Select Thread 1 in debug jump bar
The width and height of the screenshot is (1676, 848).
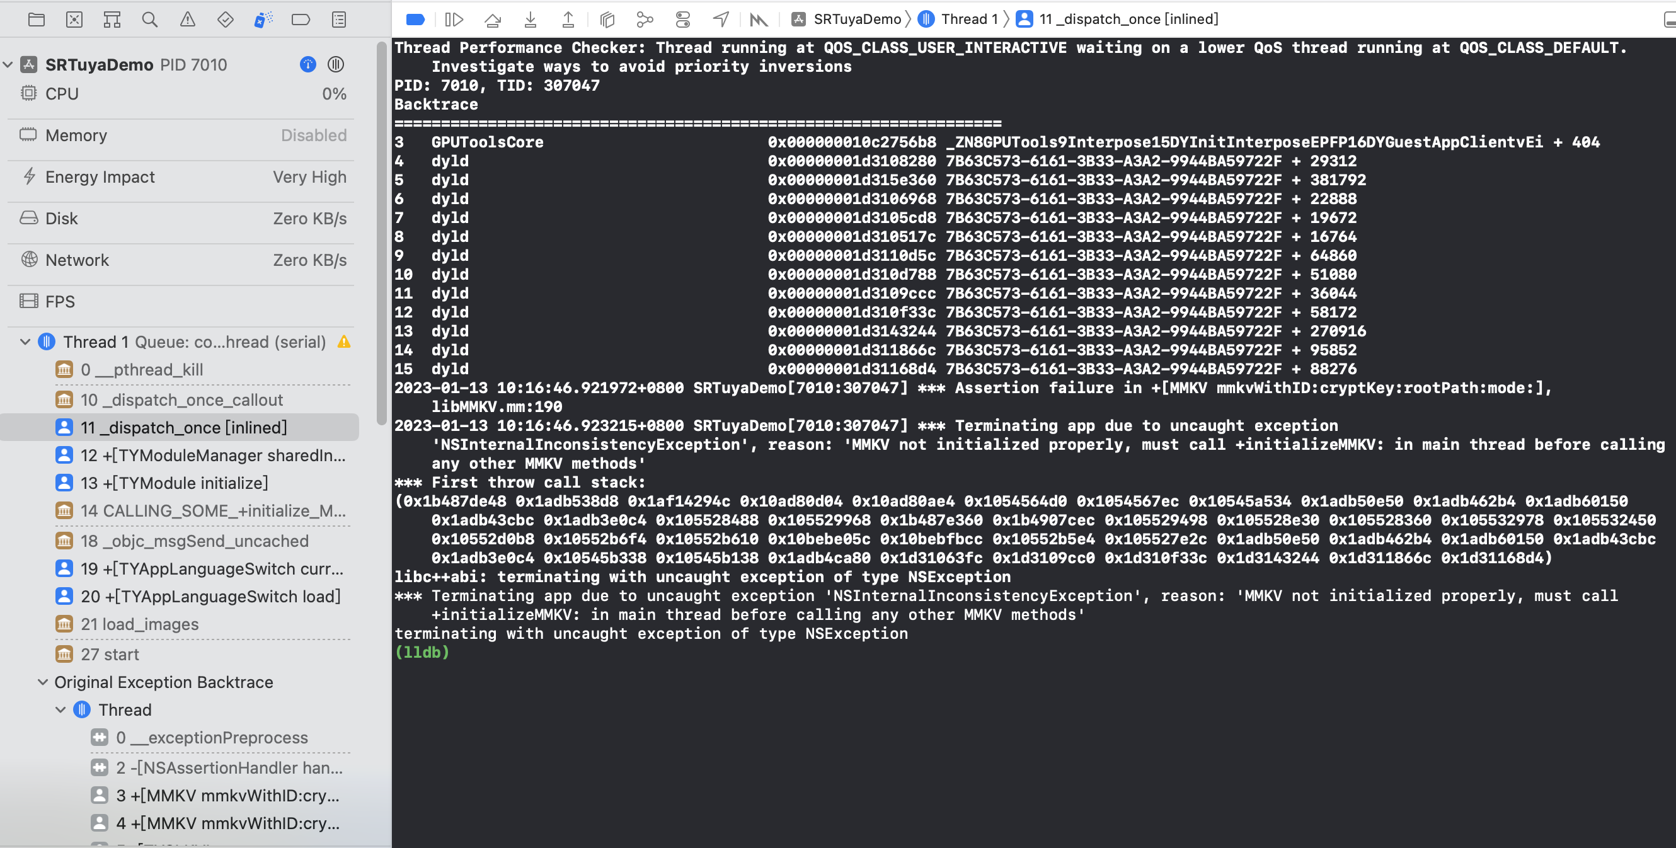(x=958, y=19)
